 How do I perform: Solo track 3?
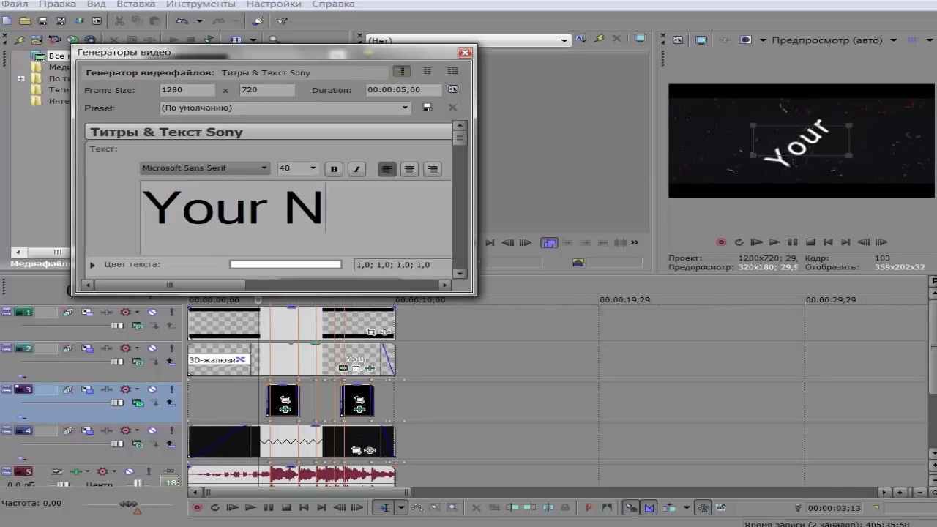(171, 389)
